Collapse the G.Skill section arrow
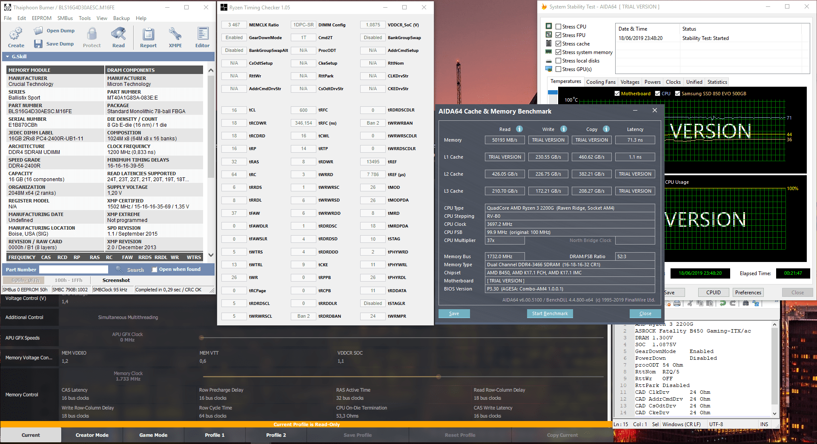817x444 pixels. coord(7,57)
